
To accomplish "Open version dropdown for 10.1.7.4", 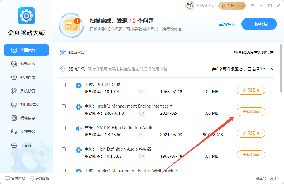I will pos(142,91).
